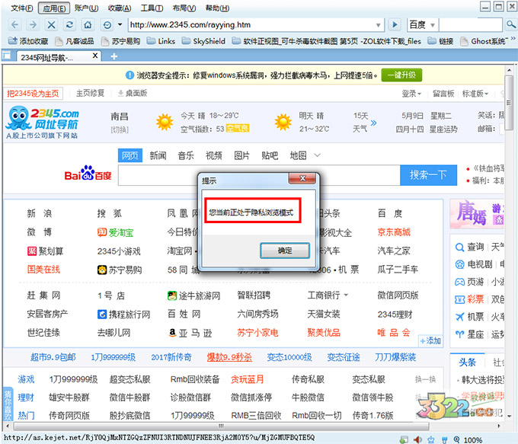Open the address bar URL dropdown arrow

(x=379, y=25)
